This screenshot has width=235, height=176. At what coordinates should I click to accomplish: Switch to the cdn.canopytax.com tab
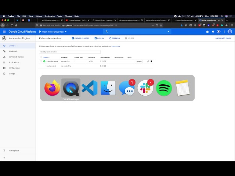(131, 20)
